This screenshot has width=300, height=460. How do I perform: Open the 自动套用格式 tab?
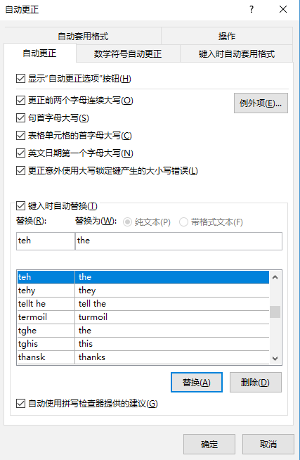point(83,36)
